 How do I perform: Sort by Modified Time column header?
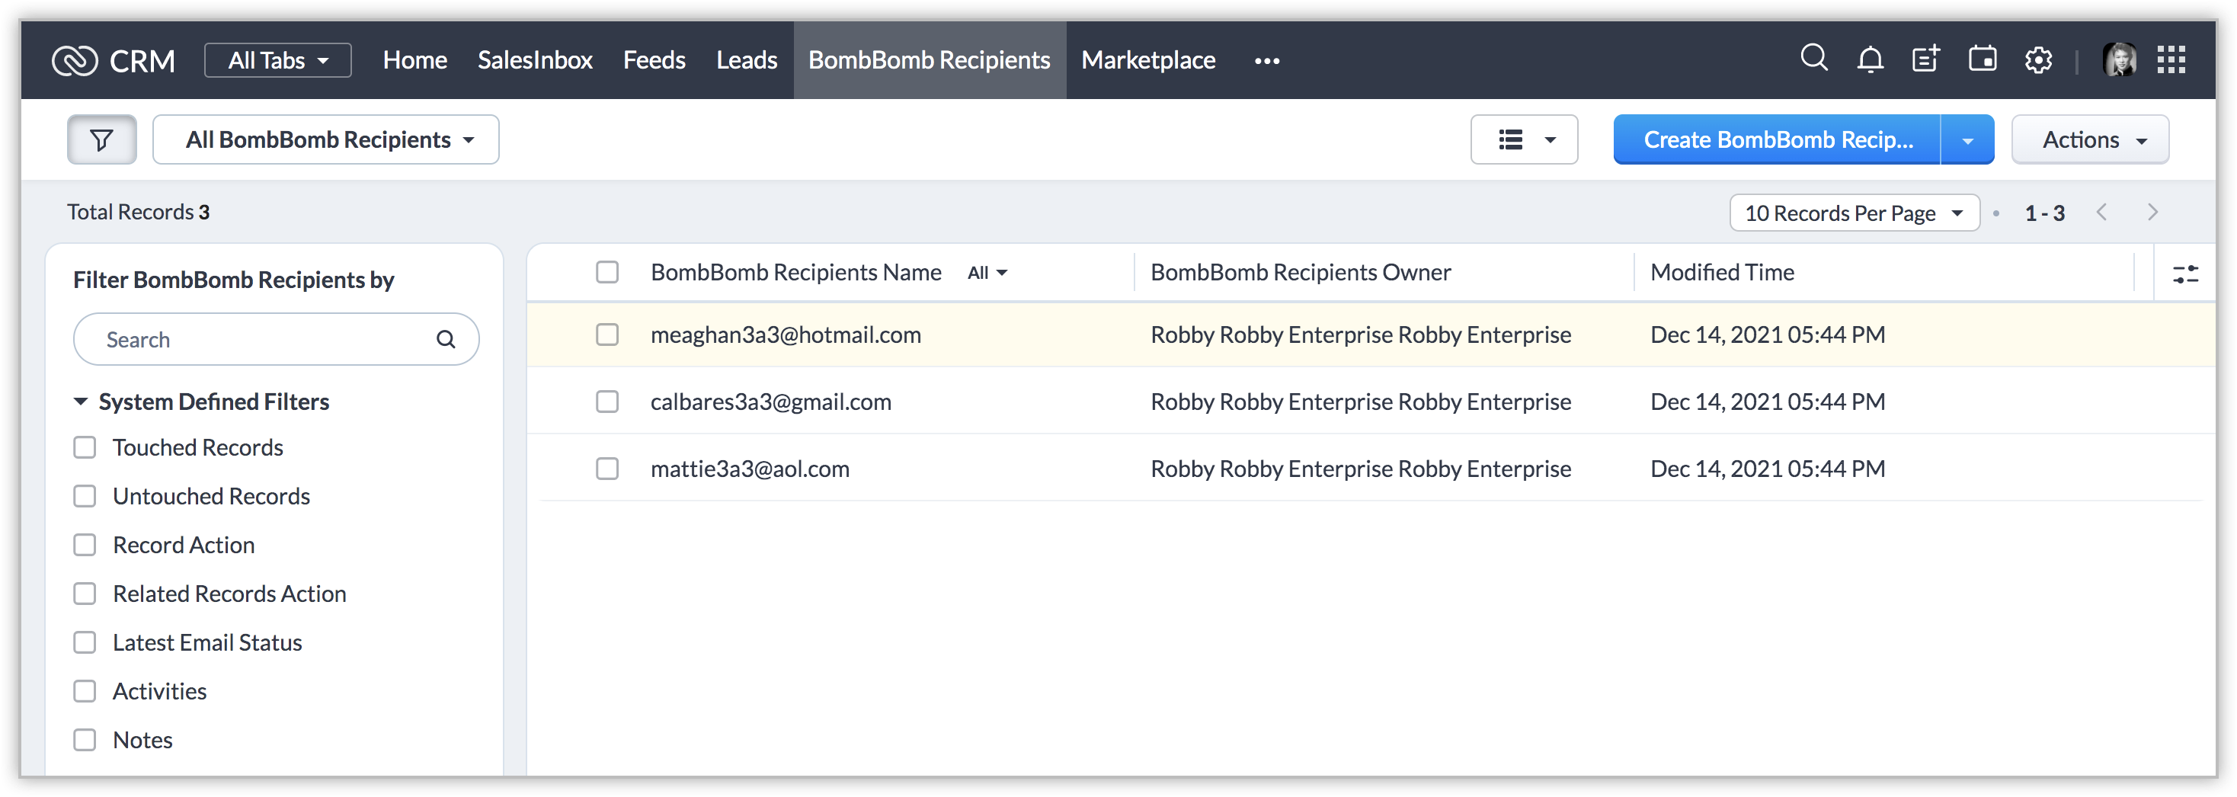[1722, 273]
